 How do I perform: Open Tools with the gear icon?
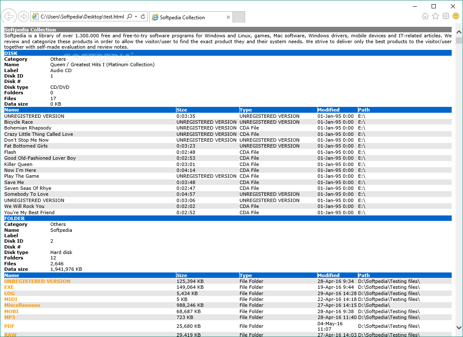point(446,16)
